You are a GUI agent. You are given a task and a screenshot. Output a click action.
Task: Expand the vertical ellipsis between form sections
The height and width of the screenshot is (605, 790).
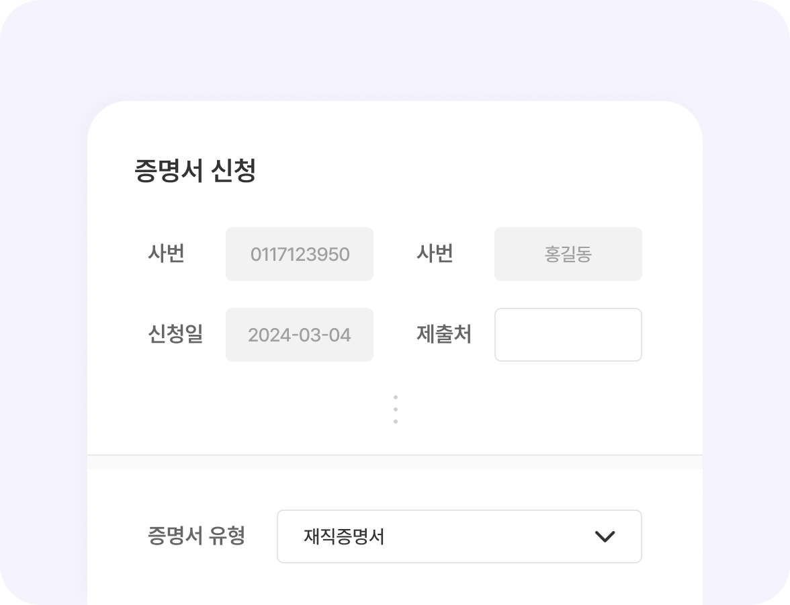coord(395,408)
